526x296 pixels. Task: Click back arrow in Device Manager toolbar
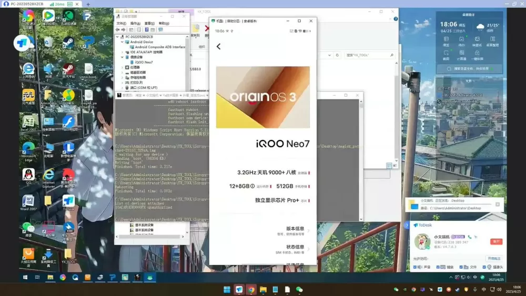click(x=118, y=30)
